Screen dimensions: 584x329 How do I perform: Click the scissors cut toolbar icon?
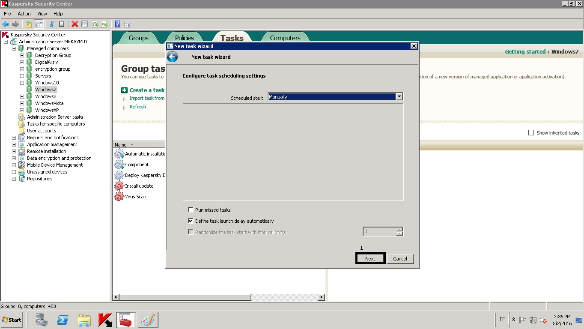pos(52,24)
